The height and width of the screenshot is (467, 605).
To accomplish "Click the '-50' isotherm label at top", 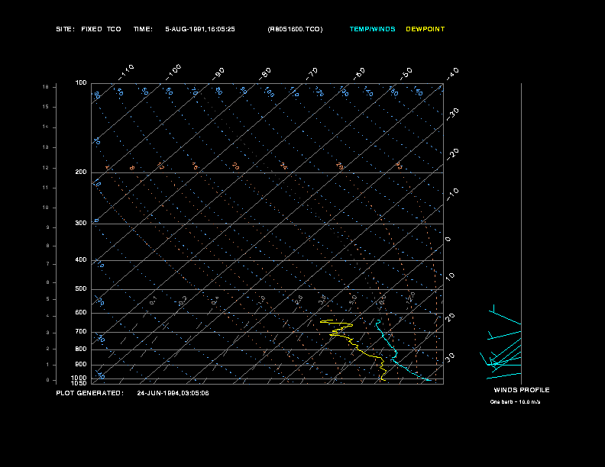I will [406, 74].
